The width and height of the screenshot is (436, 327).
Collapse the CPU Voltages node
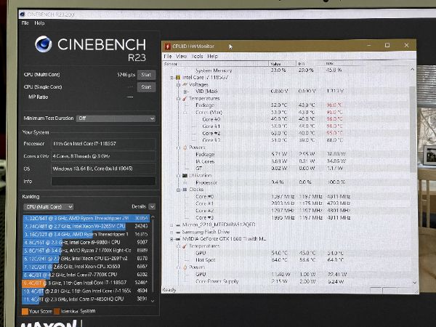178,84
